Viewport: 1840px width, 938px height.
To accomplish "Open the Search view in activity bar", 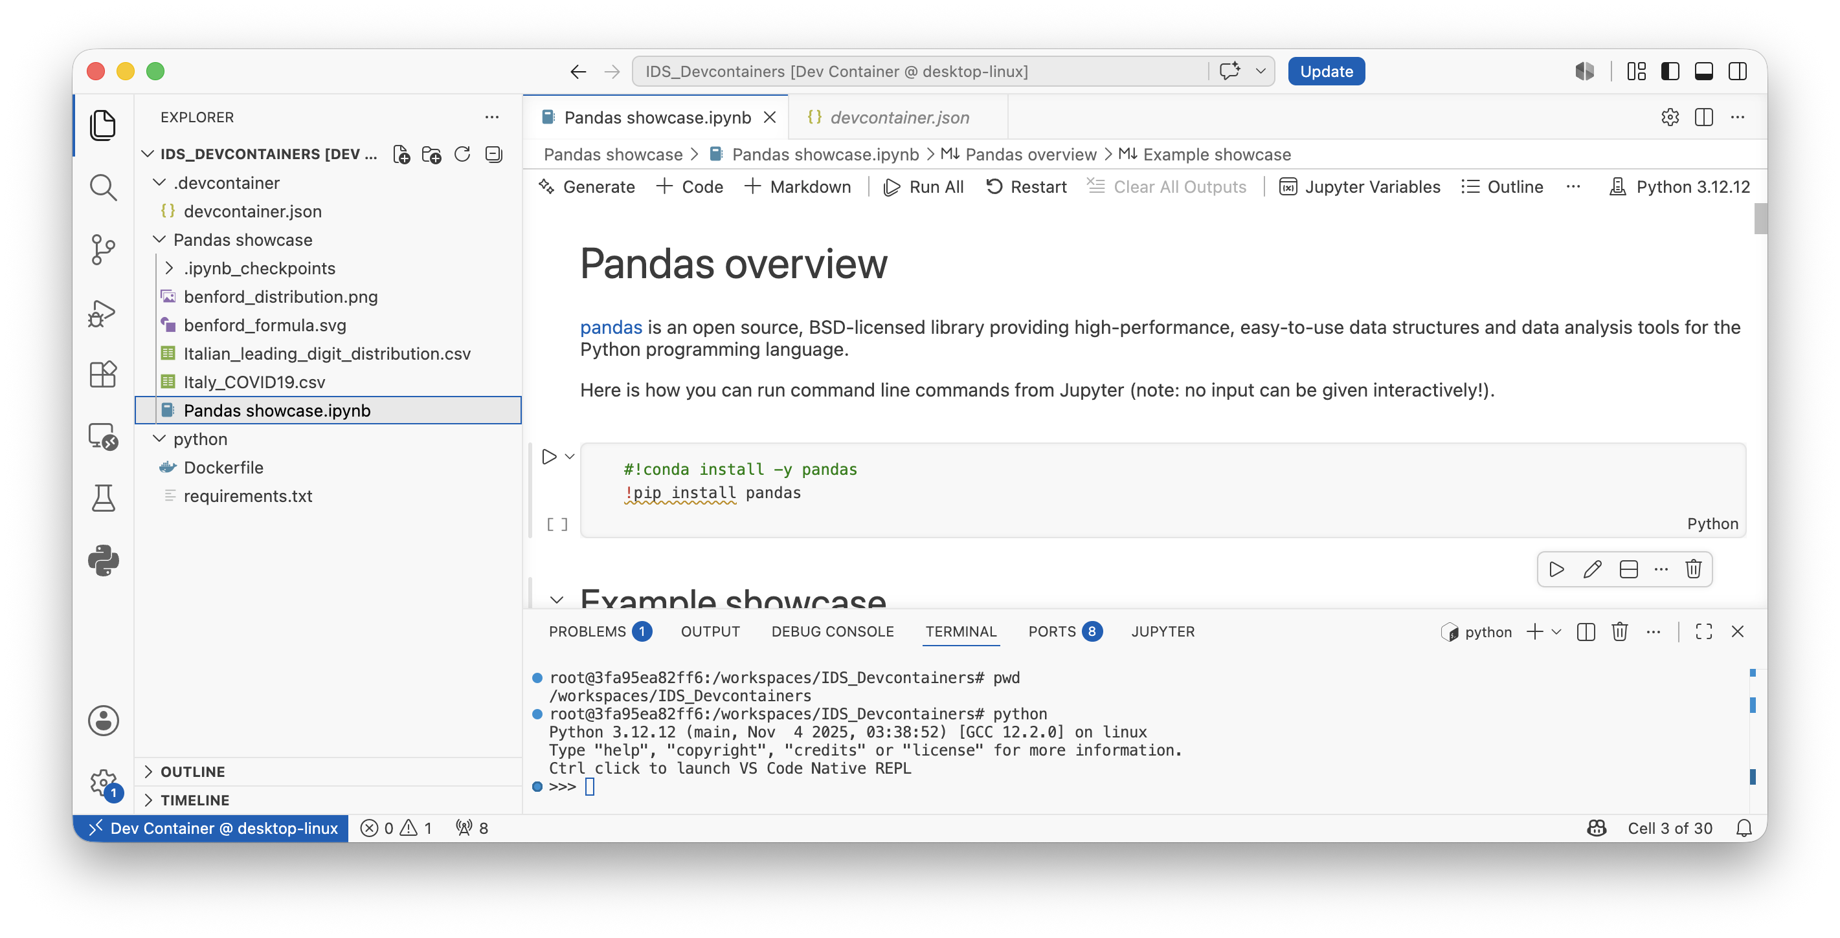I will (103, 188).
